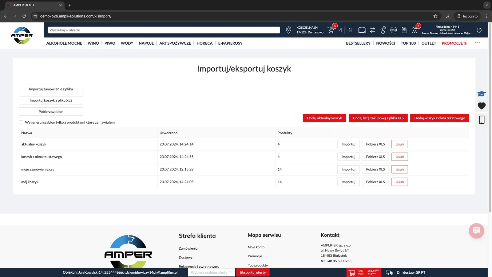Download XLS for 'moje zamówienie.csv'
Image resolution: width=492 pixels, height=277 pixels.
tap(375, 169)
